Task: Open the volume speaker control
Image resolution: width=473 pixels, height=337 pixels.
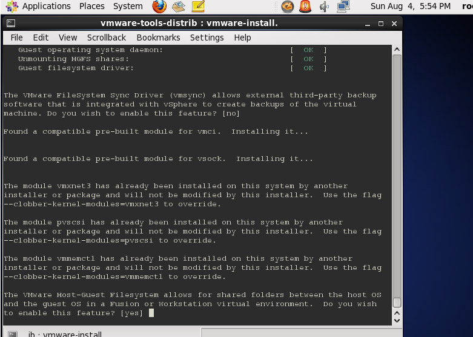Action: pyautogui.click(x=324, y=7)
